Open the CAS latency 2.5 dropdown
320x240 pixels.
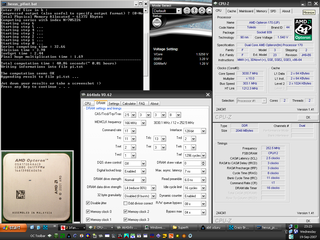(x=130, y=115)
